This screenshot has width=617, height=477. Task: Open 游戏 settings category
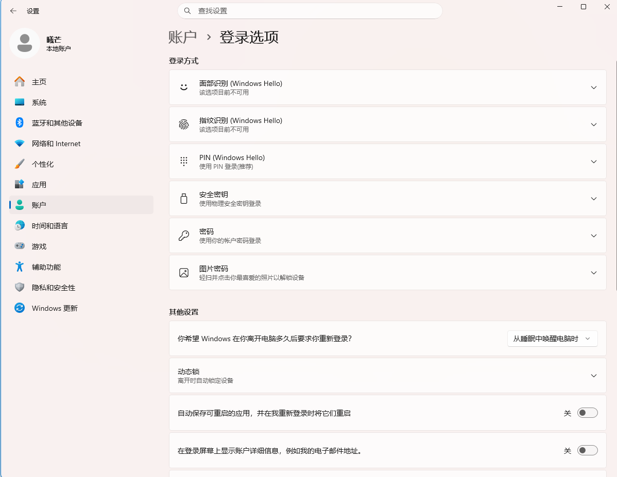[x=81, y=246]
